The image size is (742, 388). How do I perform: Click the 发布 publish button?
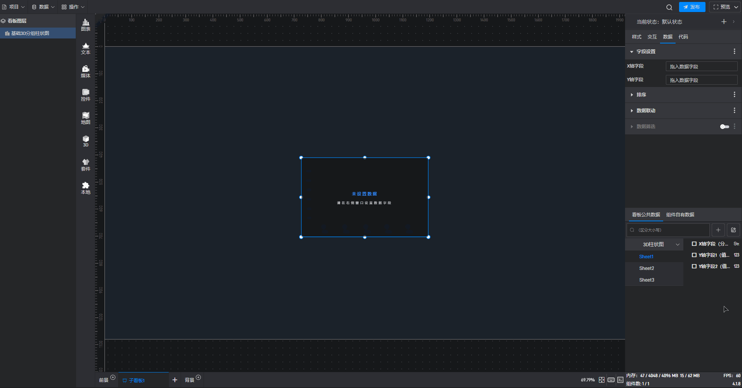pos(692,7)
